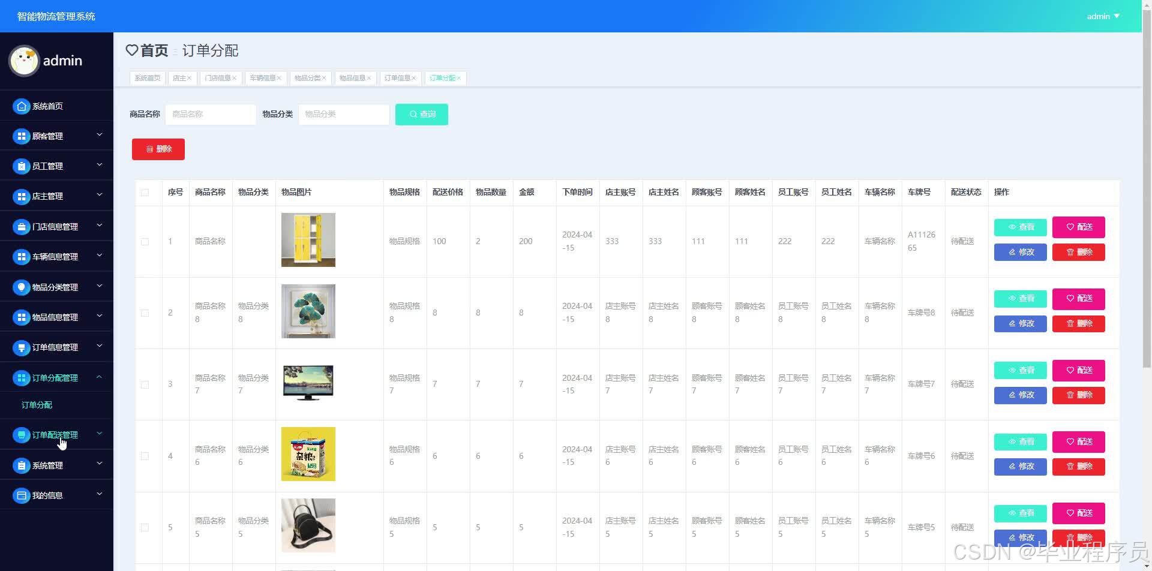Click the 订单分配管理 sidebar icon

[21, 378]
